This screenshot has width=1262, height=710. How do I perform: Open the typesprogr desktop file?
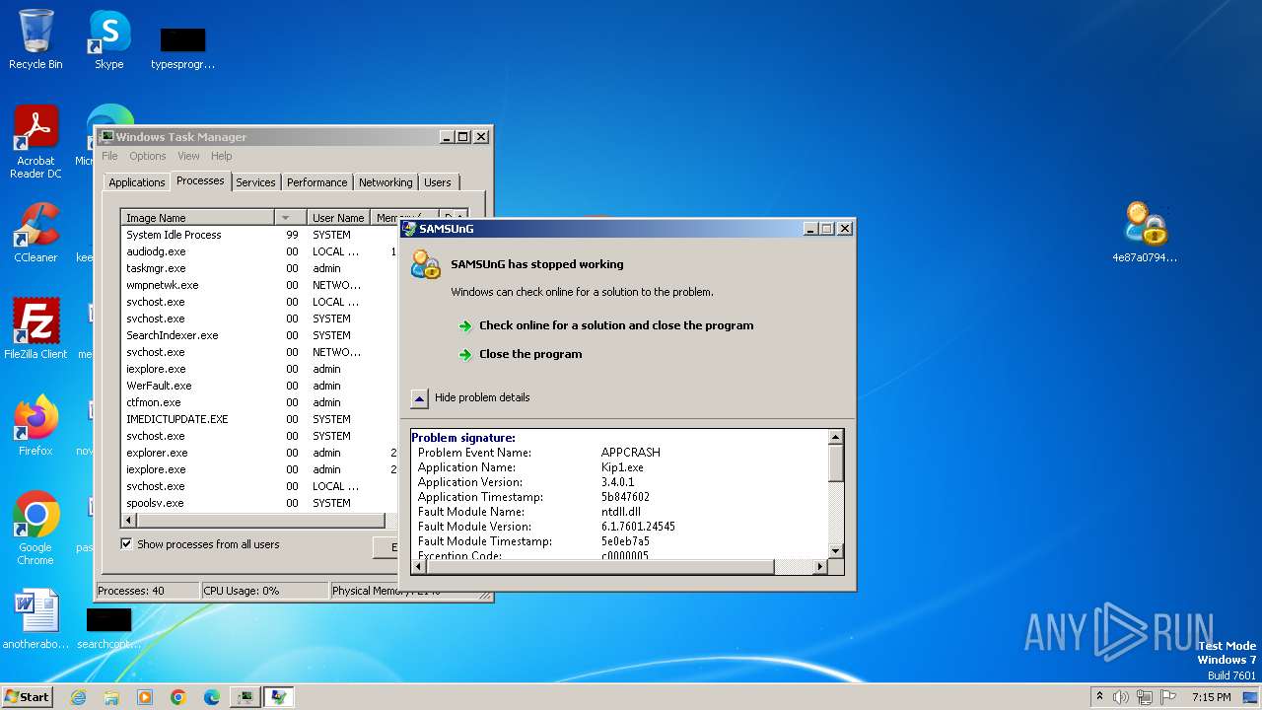click(182, 47)
